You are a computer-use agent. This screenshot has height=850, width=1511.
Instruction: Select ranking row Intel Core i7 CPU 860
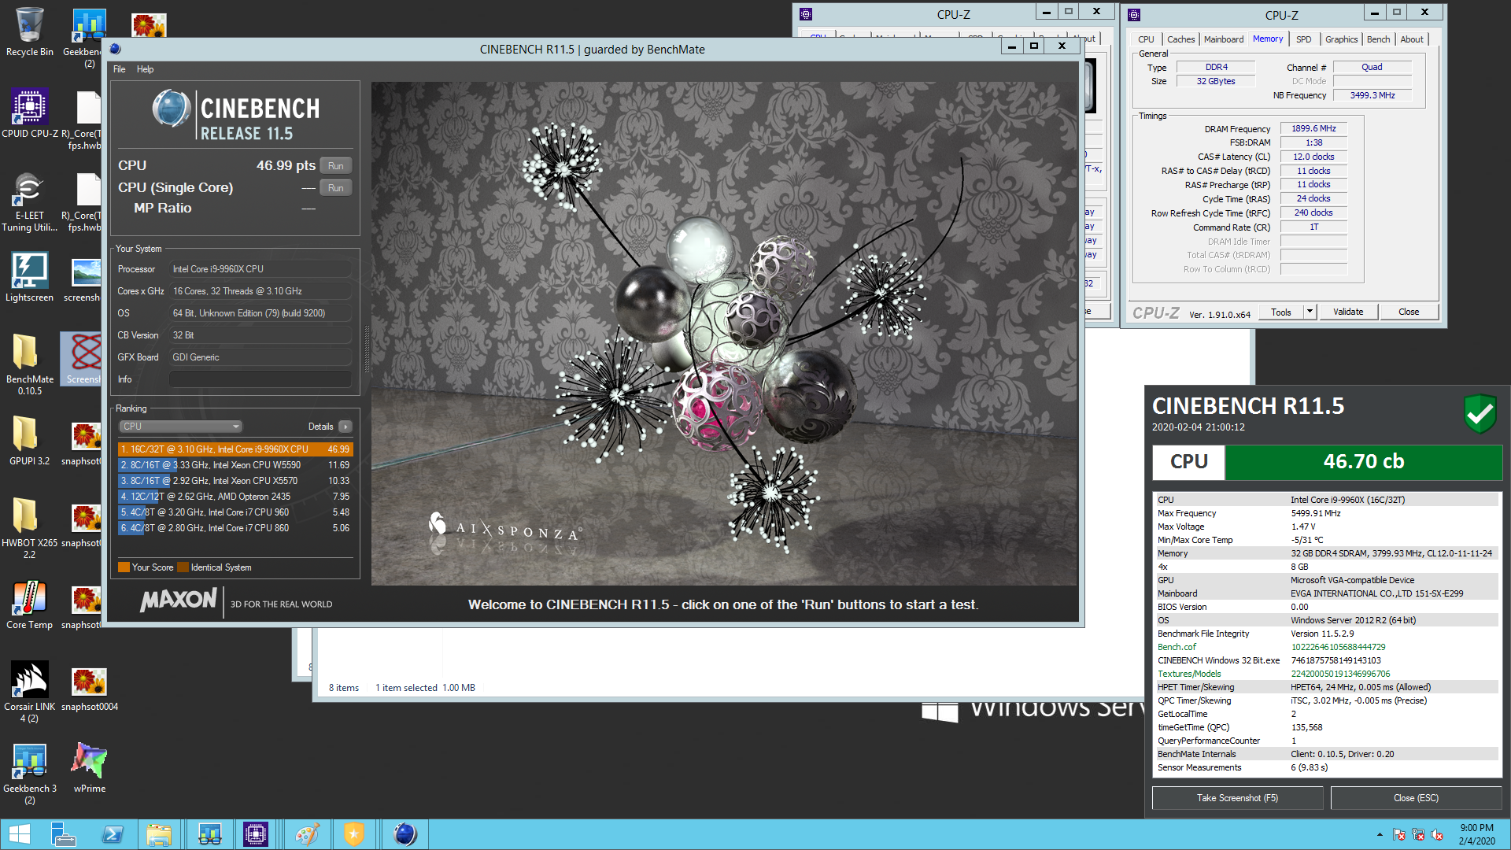tap(235, 528)
